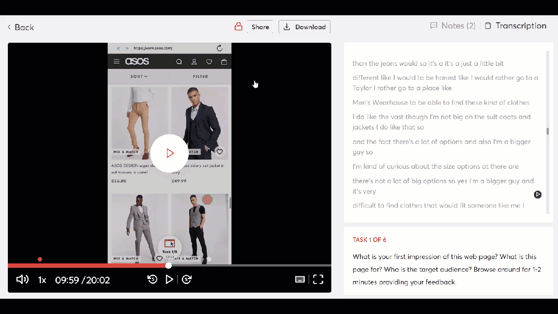Click the red dot marker on the timeline
This screenshot has height=314, width=558.
pyautogui.click(x=40, y=259)
